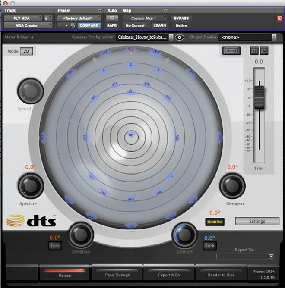Open the Output Device dropdown
This screenshot has height=288, width=285.
click(247, 38)
